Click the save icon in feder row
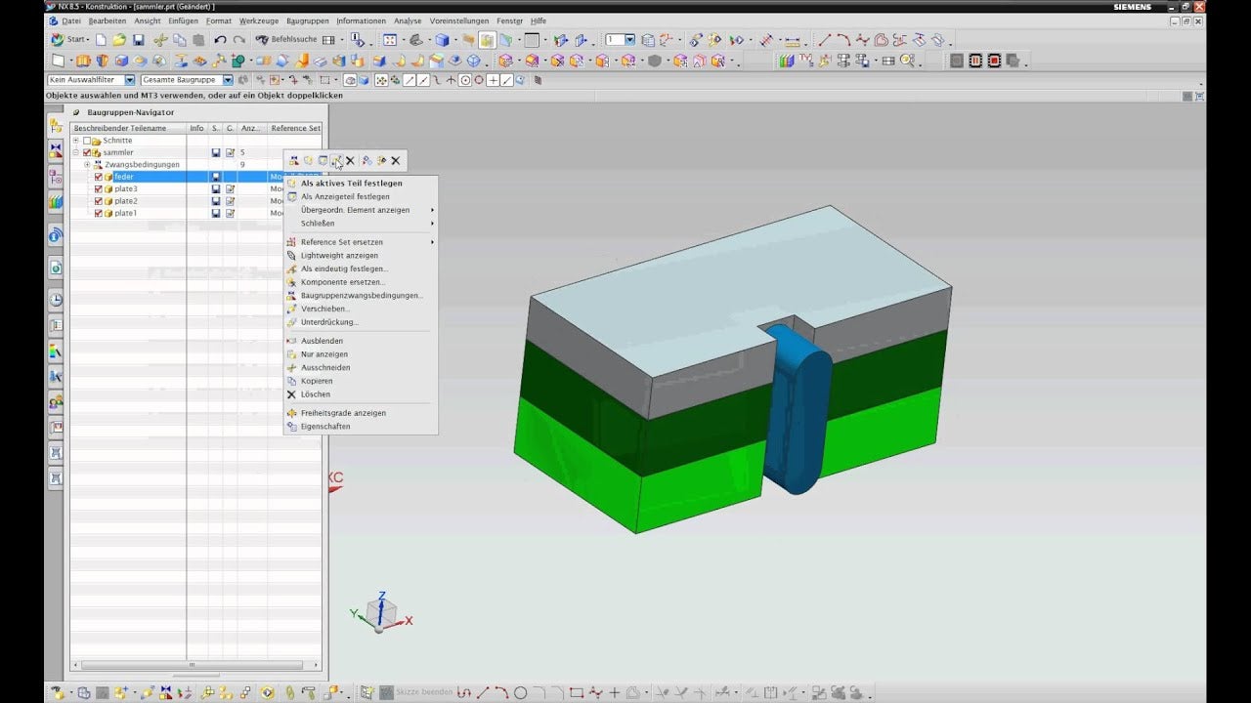The image size is (1251, 703). [216, 177]
